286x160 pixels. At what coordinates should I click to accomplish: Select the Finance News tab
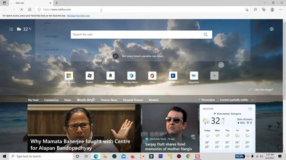[109, 100]
